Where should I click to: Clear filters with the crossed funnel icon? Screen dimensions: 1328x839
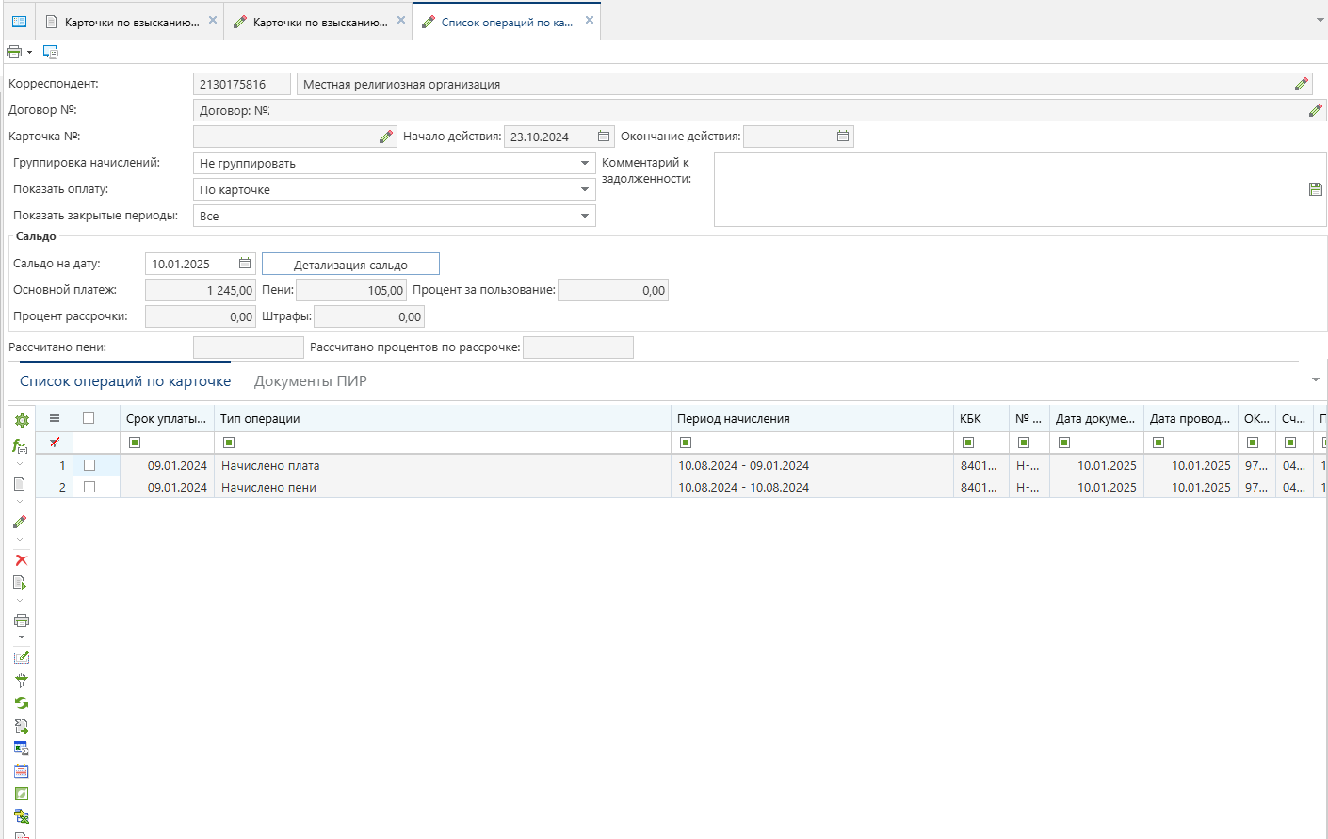coord(55,442)
